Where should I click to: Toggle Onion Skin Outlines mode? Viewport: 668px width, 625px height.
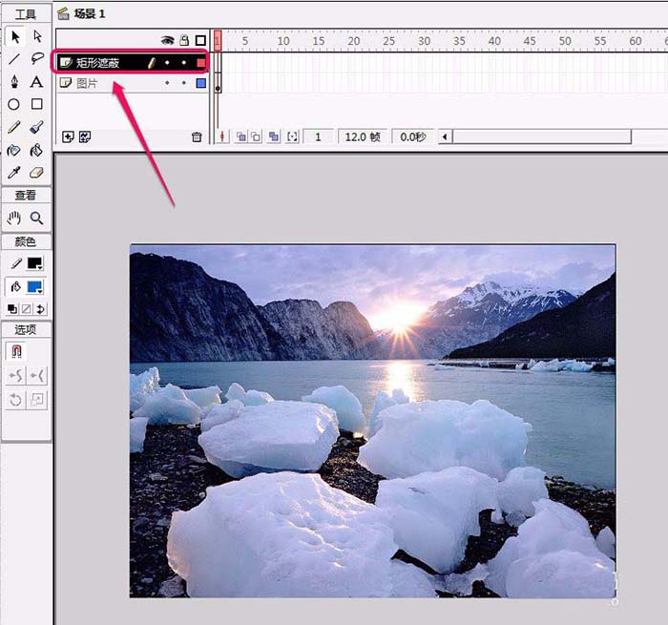tap(256, 136)
